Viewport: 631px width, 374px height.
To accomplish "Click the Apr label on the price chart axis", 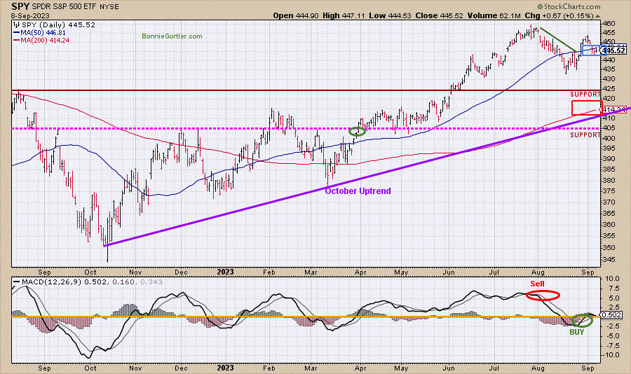I will tap(360, 272).
